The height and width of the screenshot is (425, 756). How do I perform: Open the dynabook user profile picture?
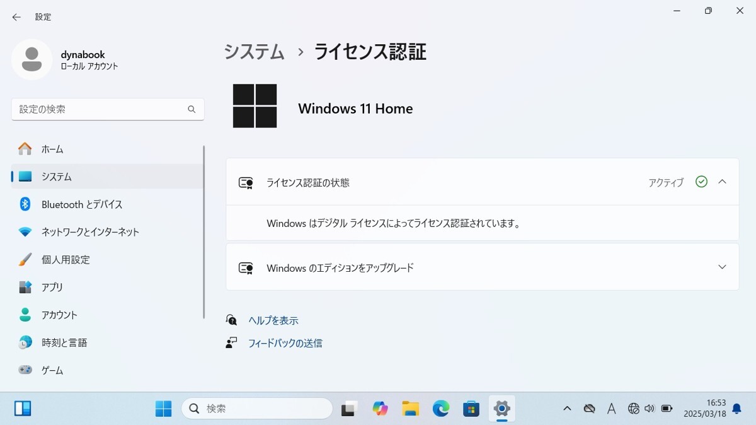pyautogui.click(x=31, y=59)
